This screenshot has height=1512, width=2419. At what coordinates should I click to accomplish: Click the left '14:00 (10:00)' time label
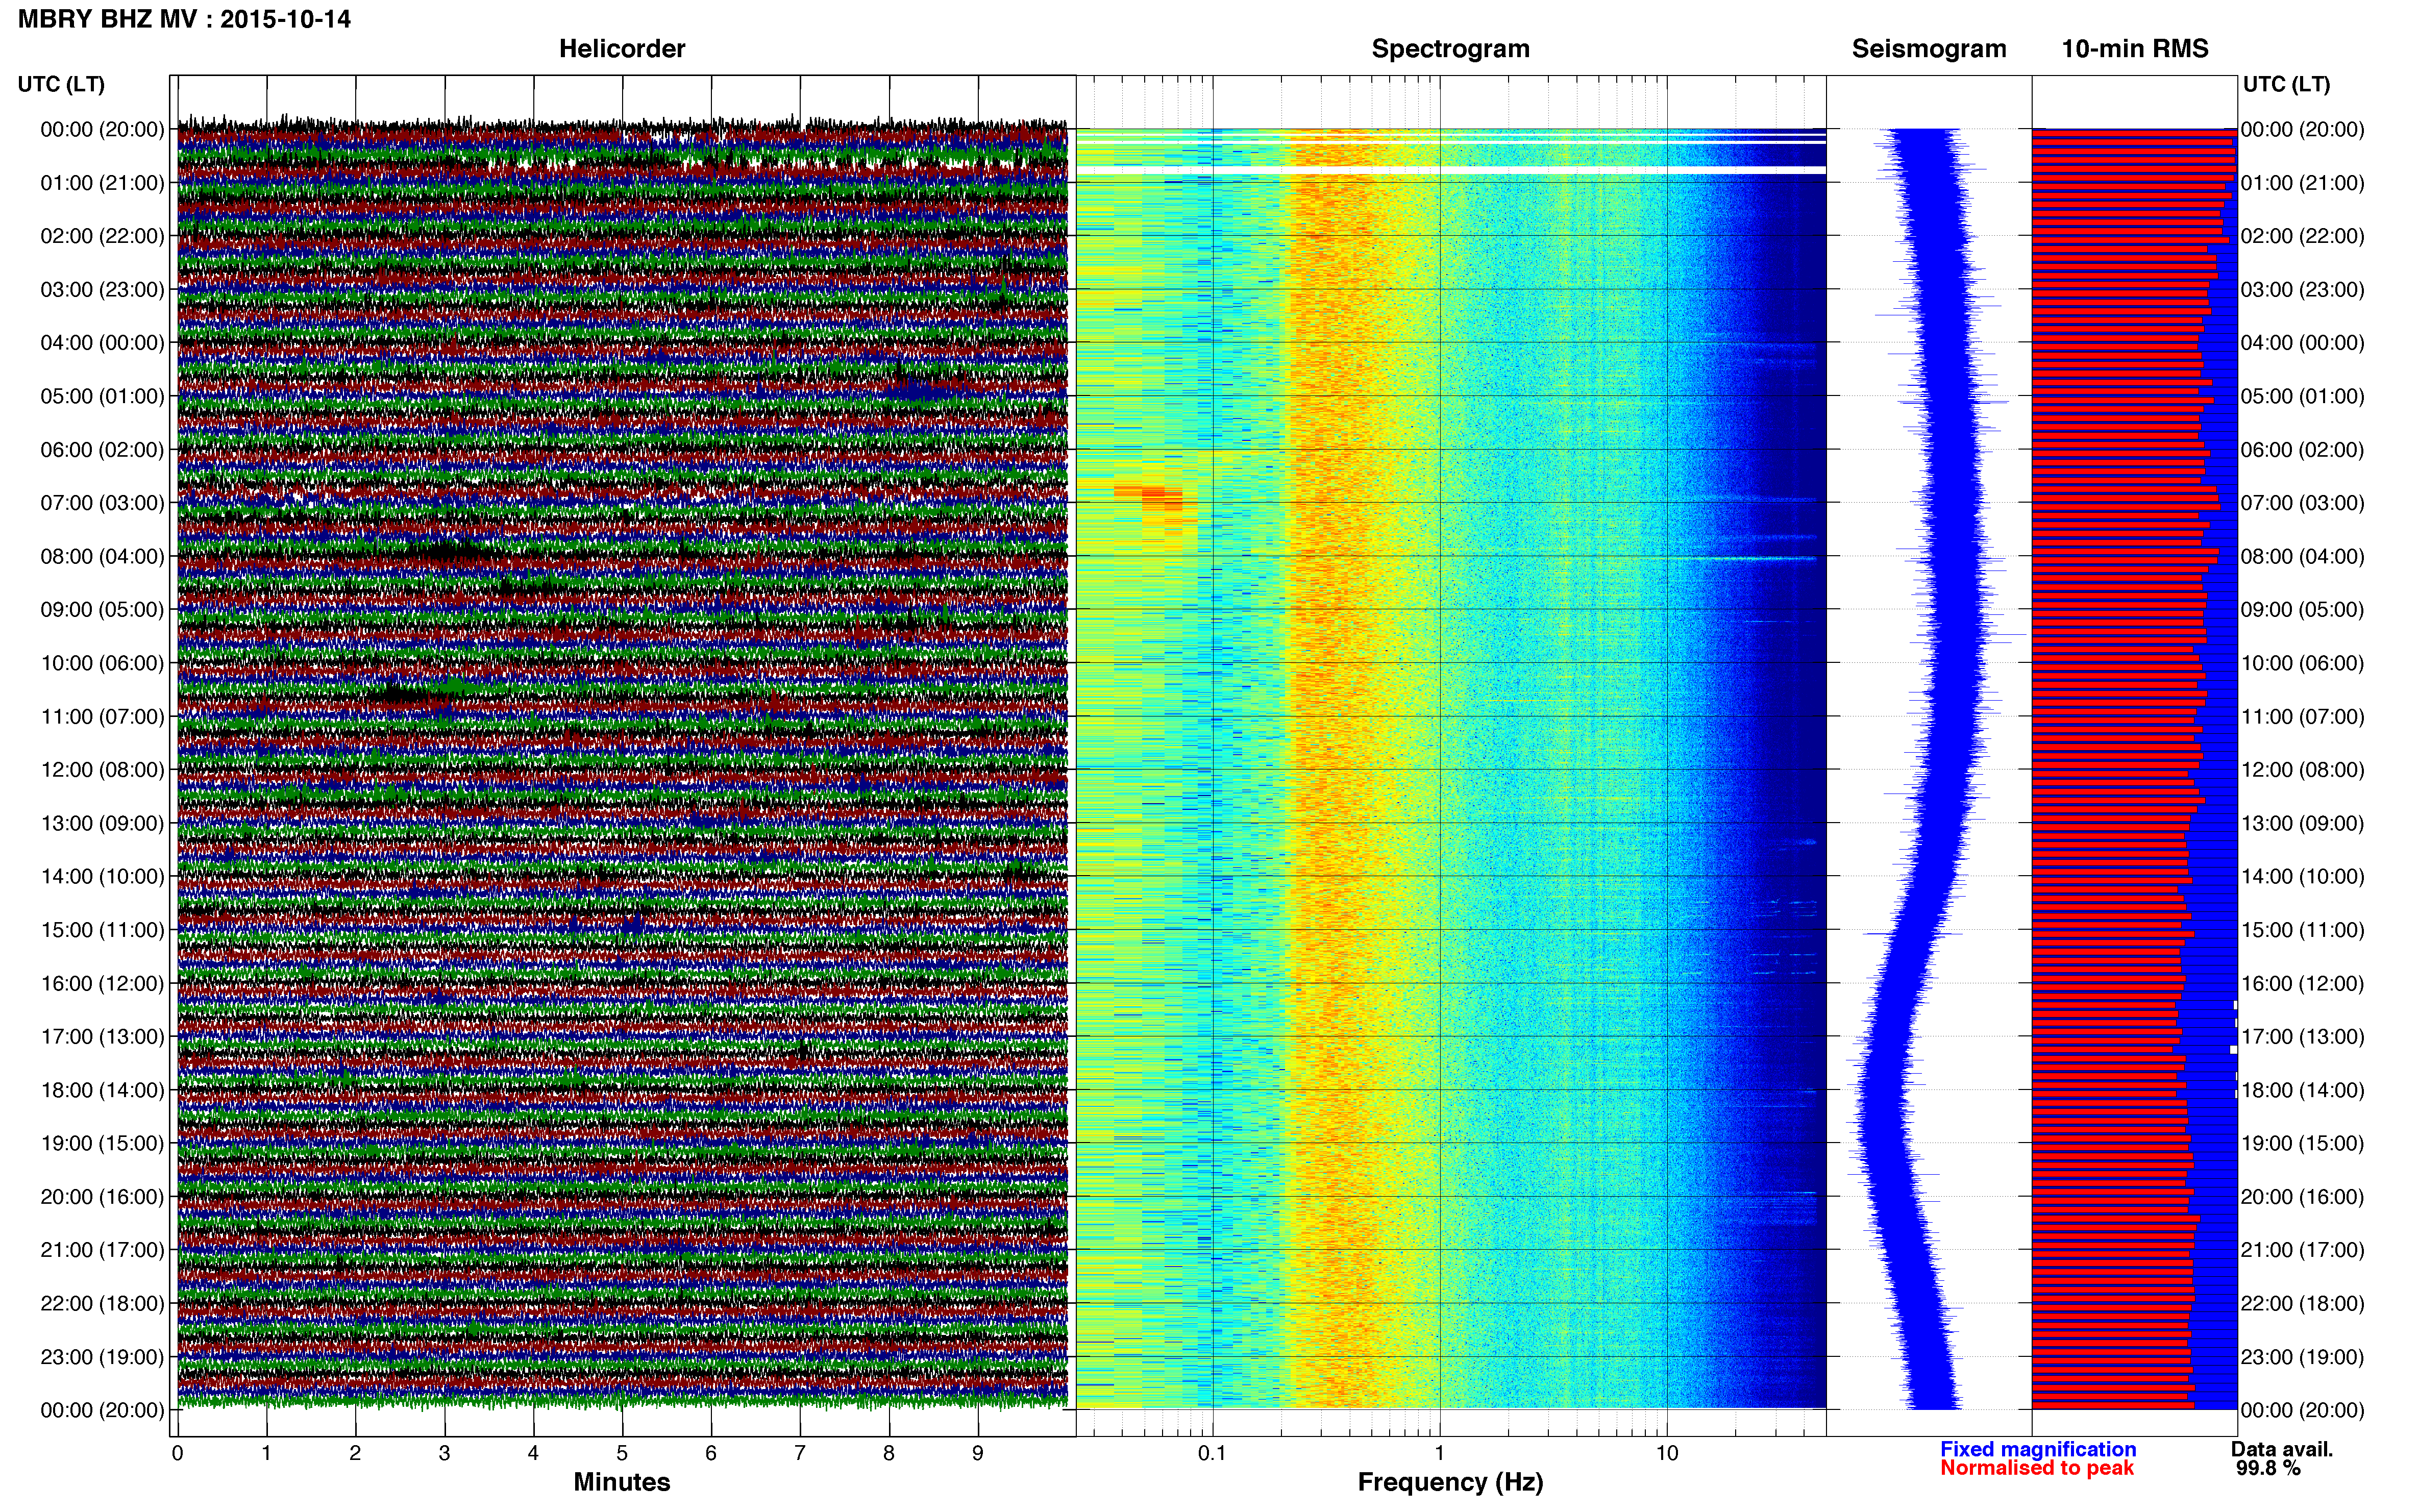(102, 877)
